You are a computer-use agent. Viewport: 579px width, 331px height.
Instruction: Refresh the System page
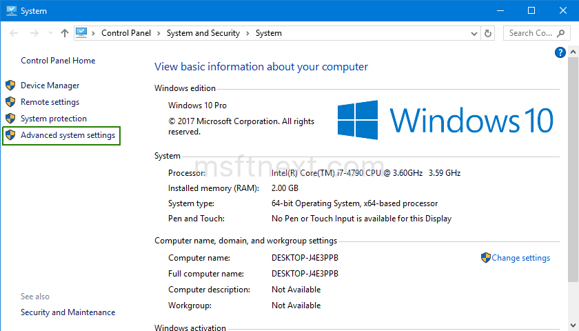(x=488, y=33)
